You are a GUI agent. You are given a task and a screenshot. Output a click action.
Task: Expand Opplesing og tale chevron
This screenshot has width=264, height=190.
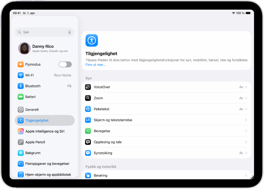pos(246,142)
